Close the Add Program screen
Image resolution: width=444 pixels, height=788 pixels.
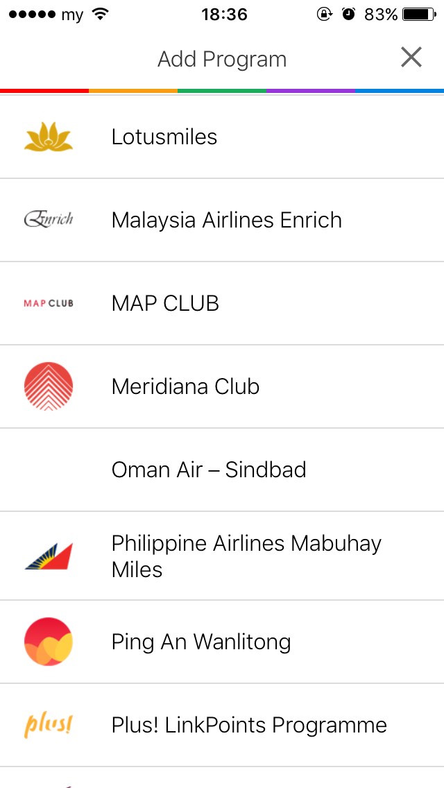(411, 58)
